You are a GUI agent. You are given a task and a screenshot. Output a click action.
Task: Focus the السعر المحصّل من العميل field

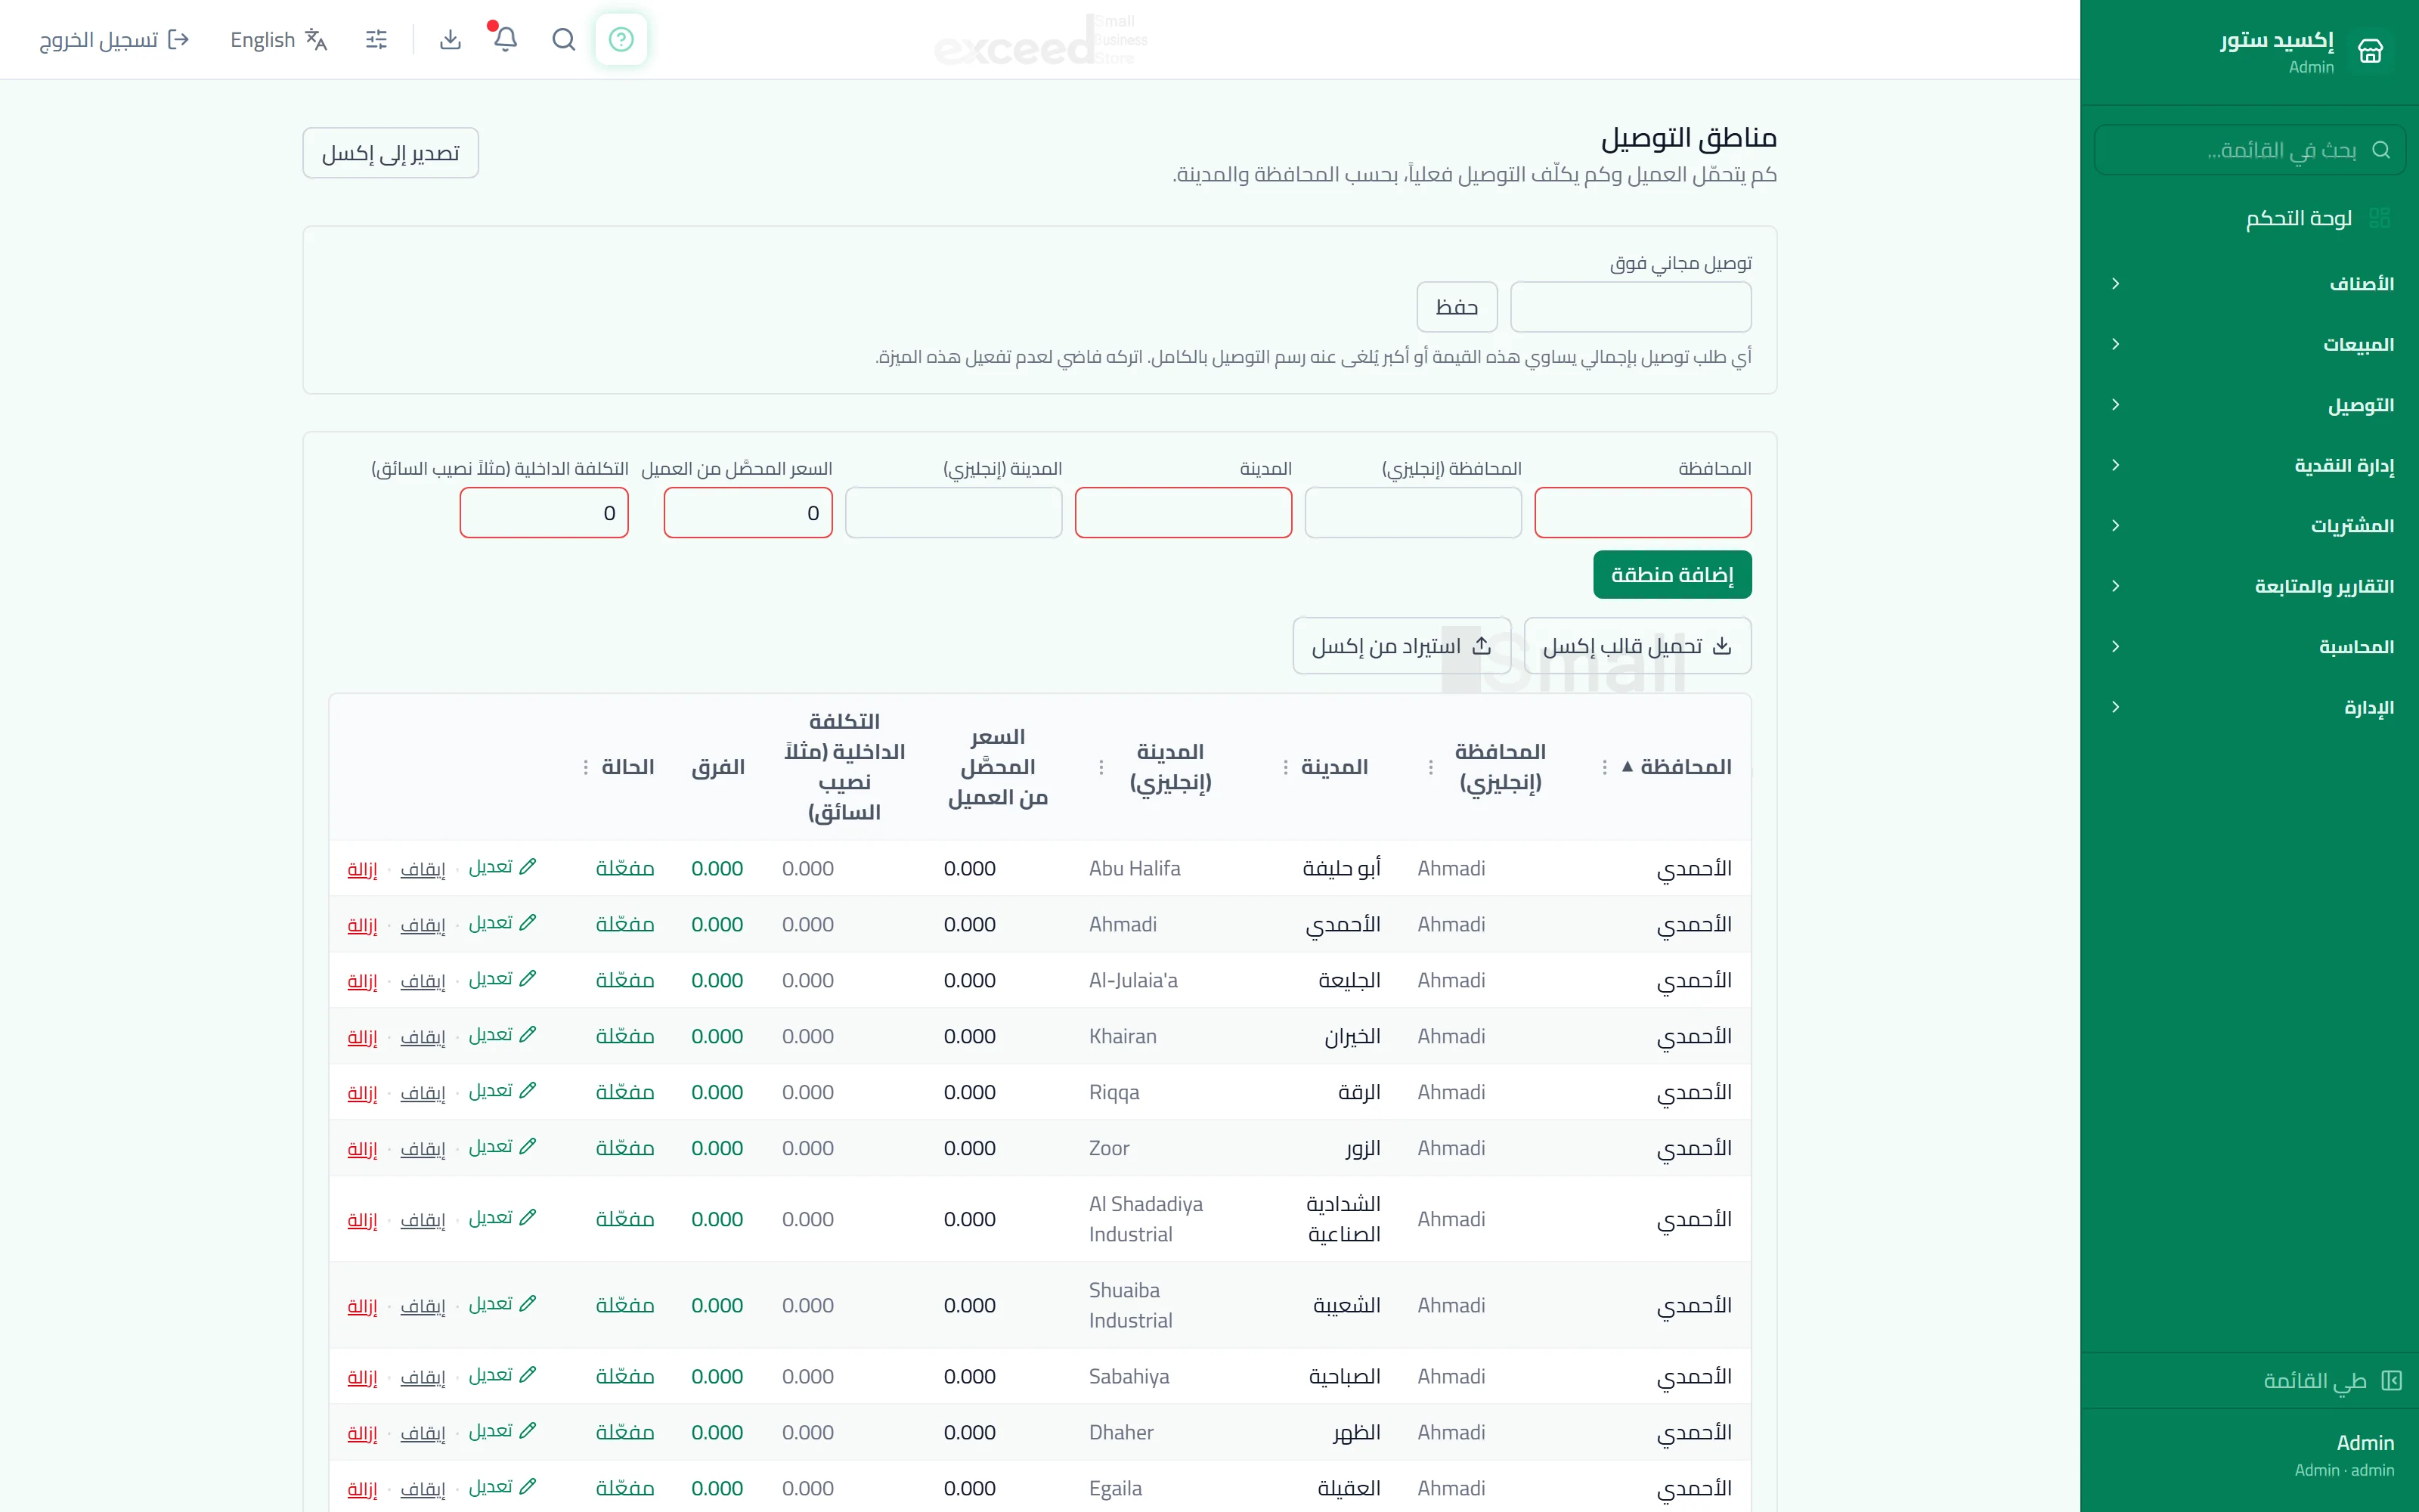(748, 513)
